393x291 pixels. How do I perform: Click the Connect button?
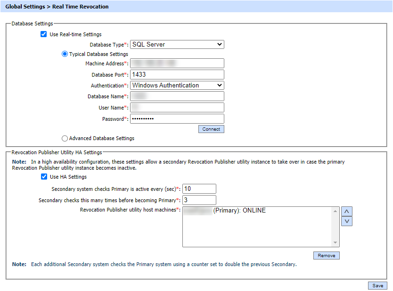pos(211,129)
